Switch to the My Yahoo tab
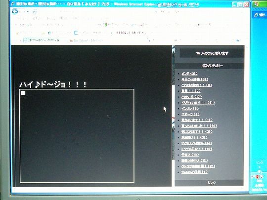 pos(86,40)
